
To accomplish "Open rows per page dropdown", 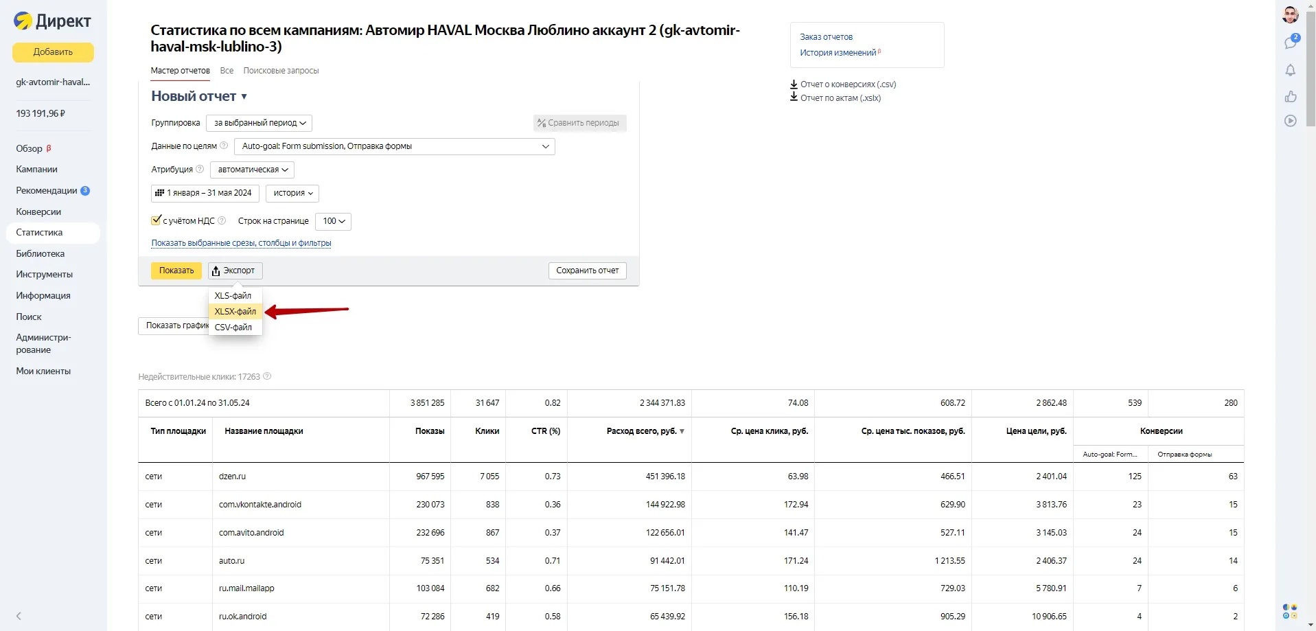I will click(333, 221).
